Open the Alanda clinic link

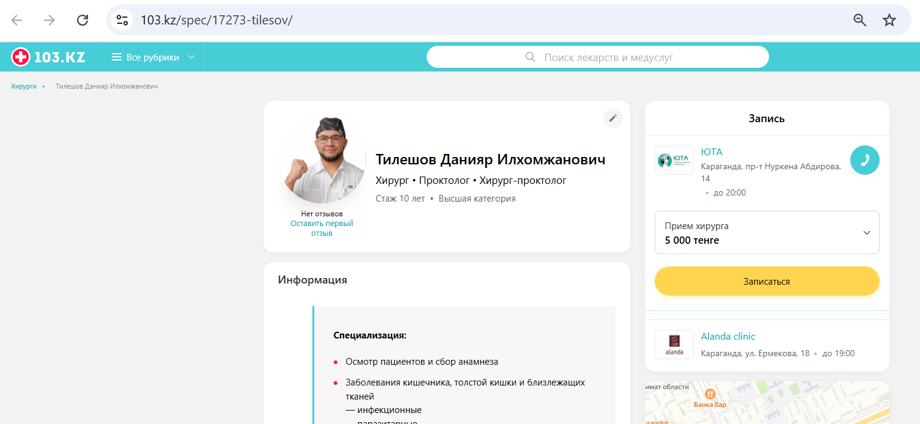(727, 337)
